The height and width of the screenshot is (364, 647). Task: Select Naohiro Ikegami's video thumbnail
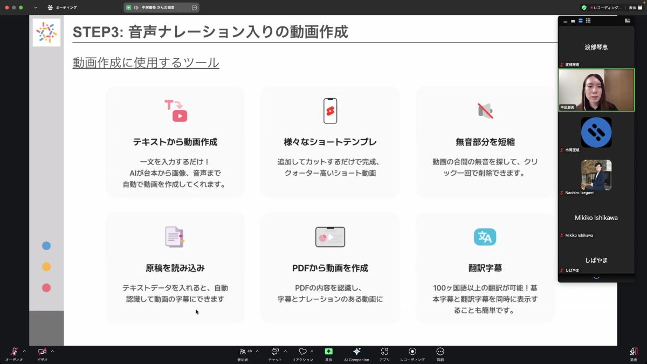(x=596, y=175)
